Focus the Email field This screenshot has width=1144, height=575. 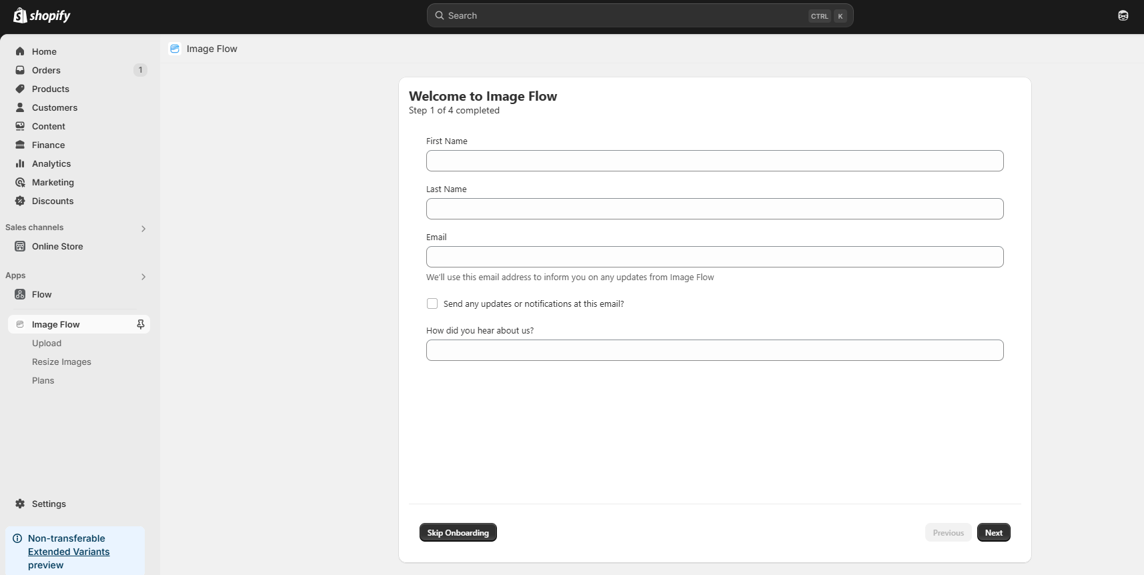tap(715, 257)
